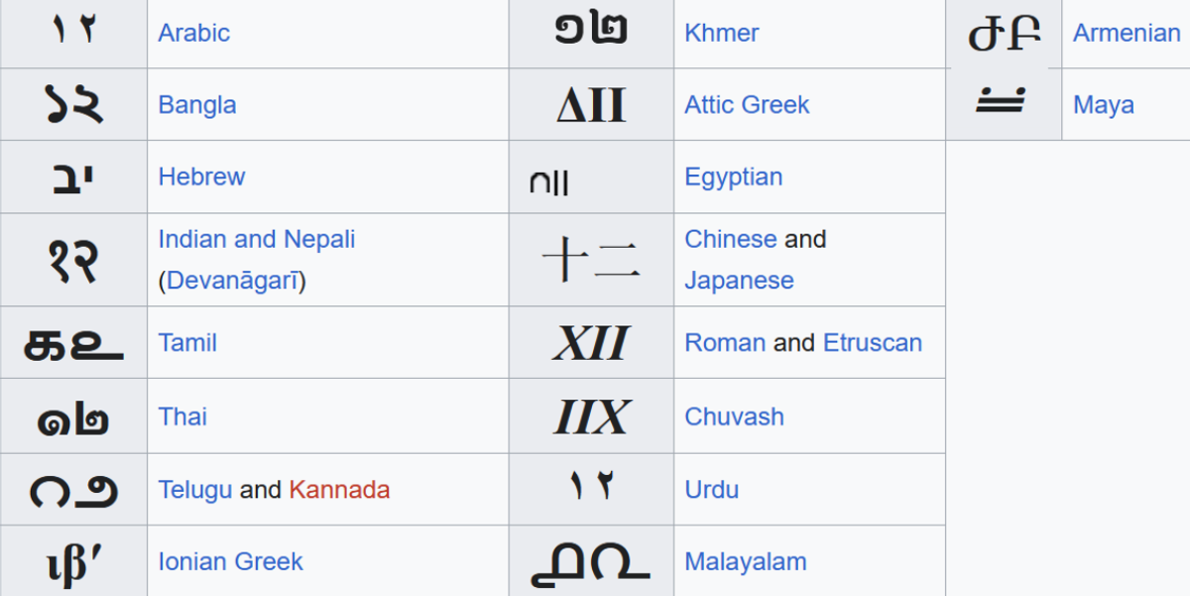Viewport: 1190px width, 596px height.
Task: Open the Khmer link
Action: point(721,33)
